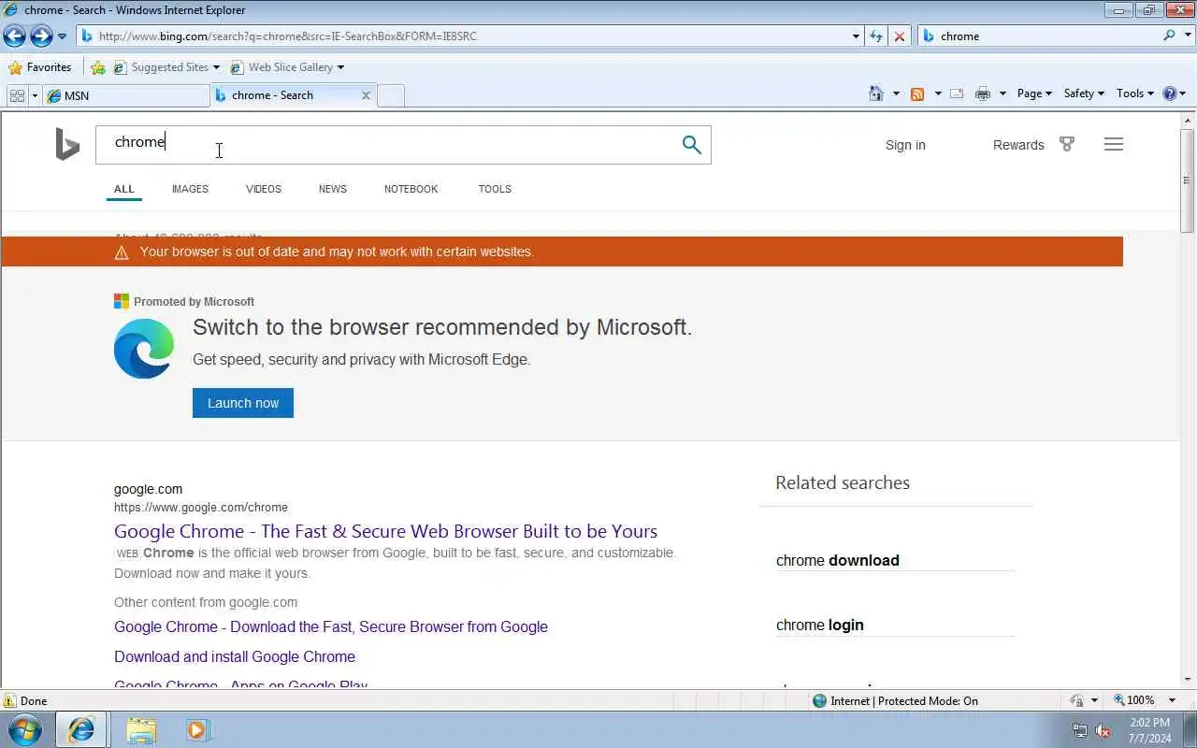Screen dimensions: 1197x748
Task: Open Suggested Sites favorites item
Action: [166, 67]
